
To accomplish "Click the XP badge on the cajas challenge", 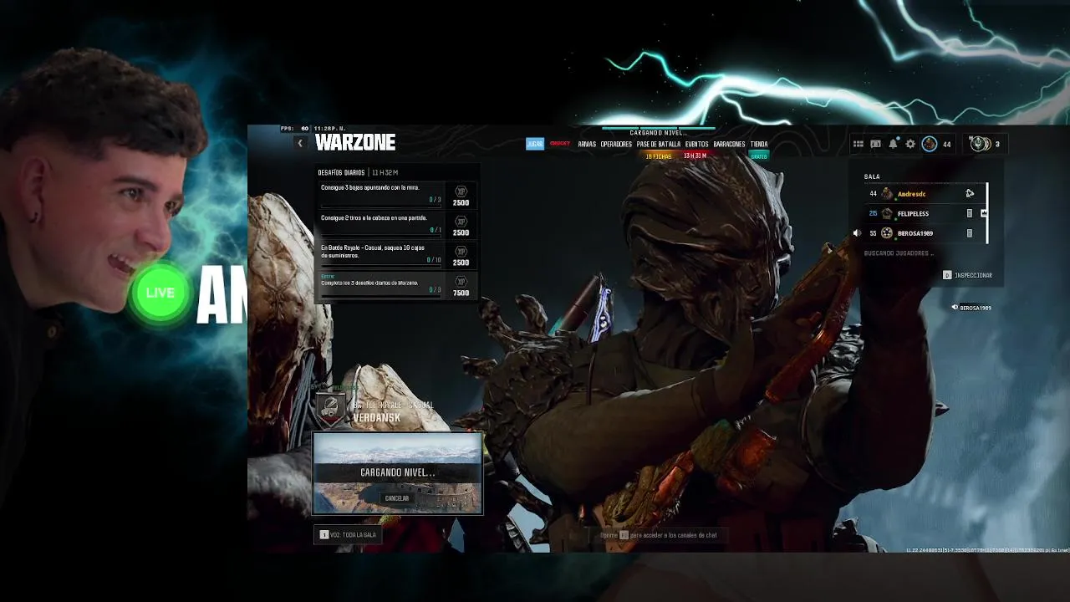I will [461, 252].
